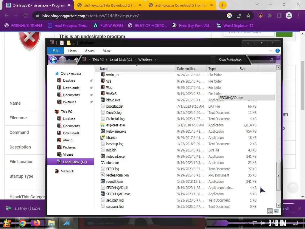Click the Chrome address bar URL
The height and width of the screenshot is (229, 305).
click(x=91, y=16)
